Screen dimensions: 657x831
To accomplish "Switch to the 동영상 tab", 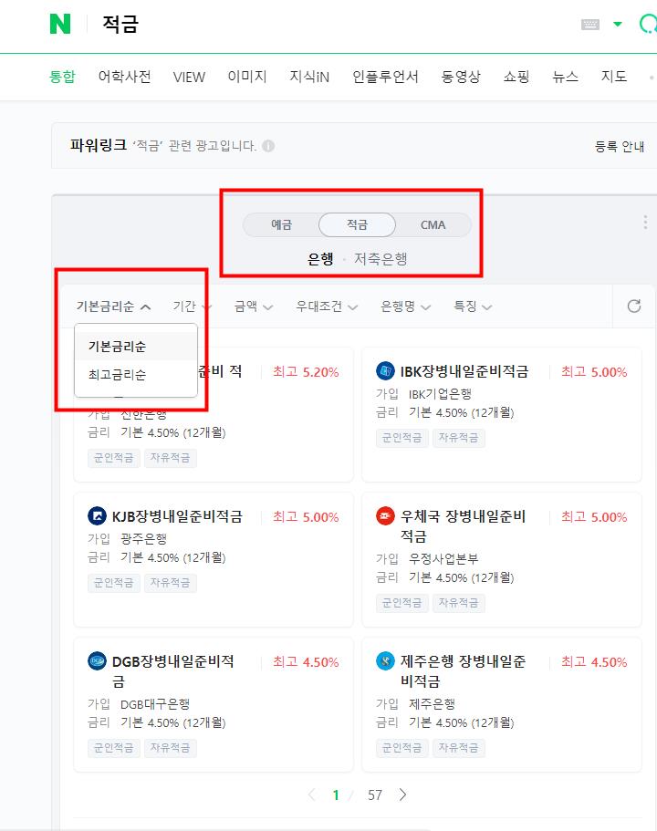I will click(x=461, y=77).
